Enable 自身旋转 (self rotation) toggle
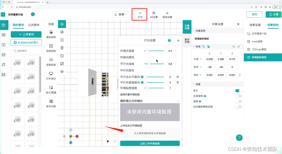Viewport: 282px width, 154px height. coord(238,96)
